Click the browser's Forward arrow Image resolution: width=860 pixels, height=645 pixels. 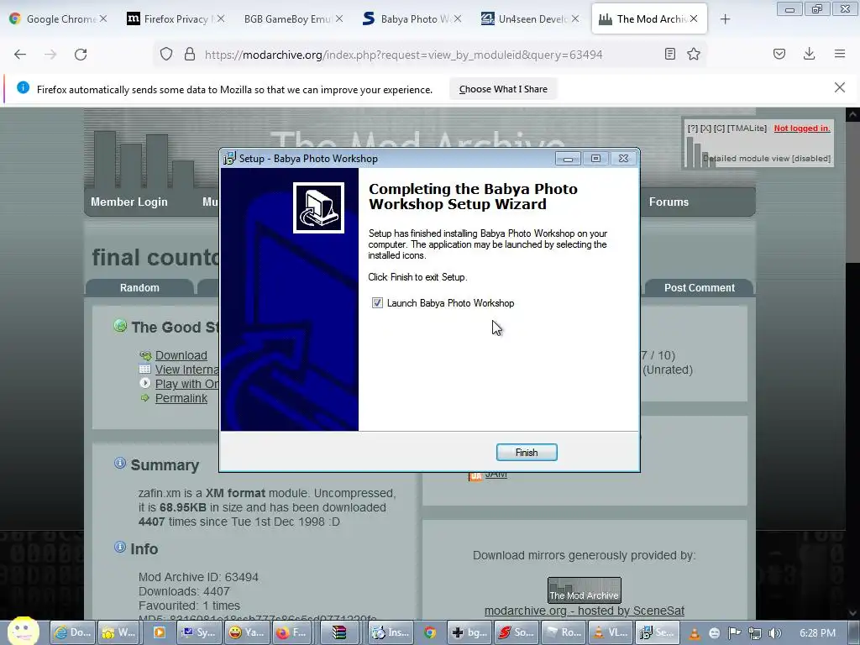click(50, 55)
